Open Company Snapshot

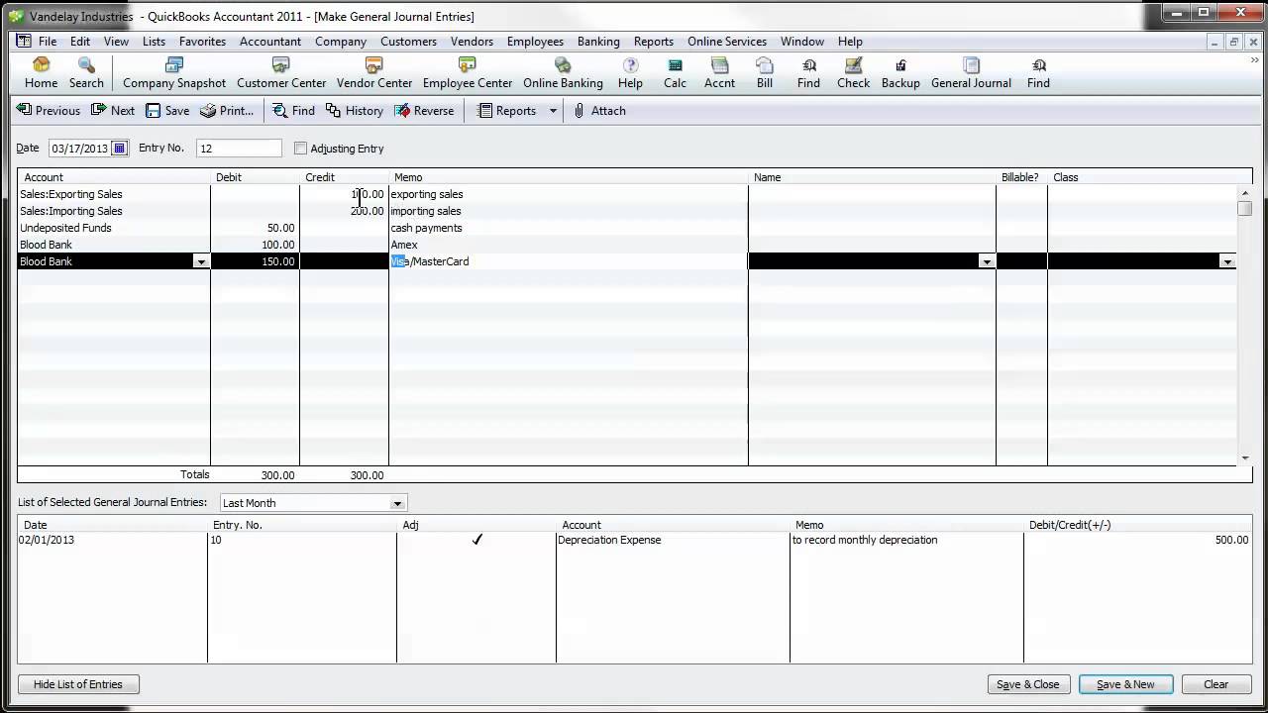click(174, 73)
